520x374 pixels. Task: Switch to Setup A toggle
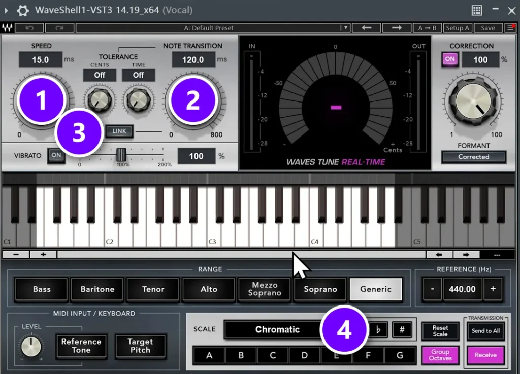[x=458, y=28]
